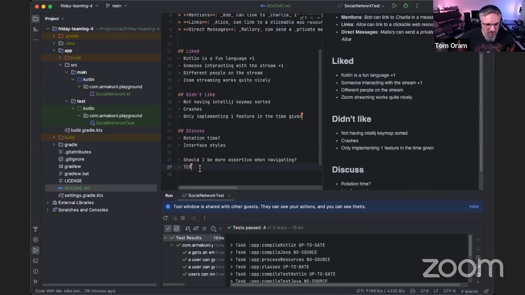The width and height of the screenshot is (525, 295).
Task: Click the Debug bug icon in title bar
Action: pos(406,6)
